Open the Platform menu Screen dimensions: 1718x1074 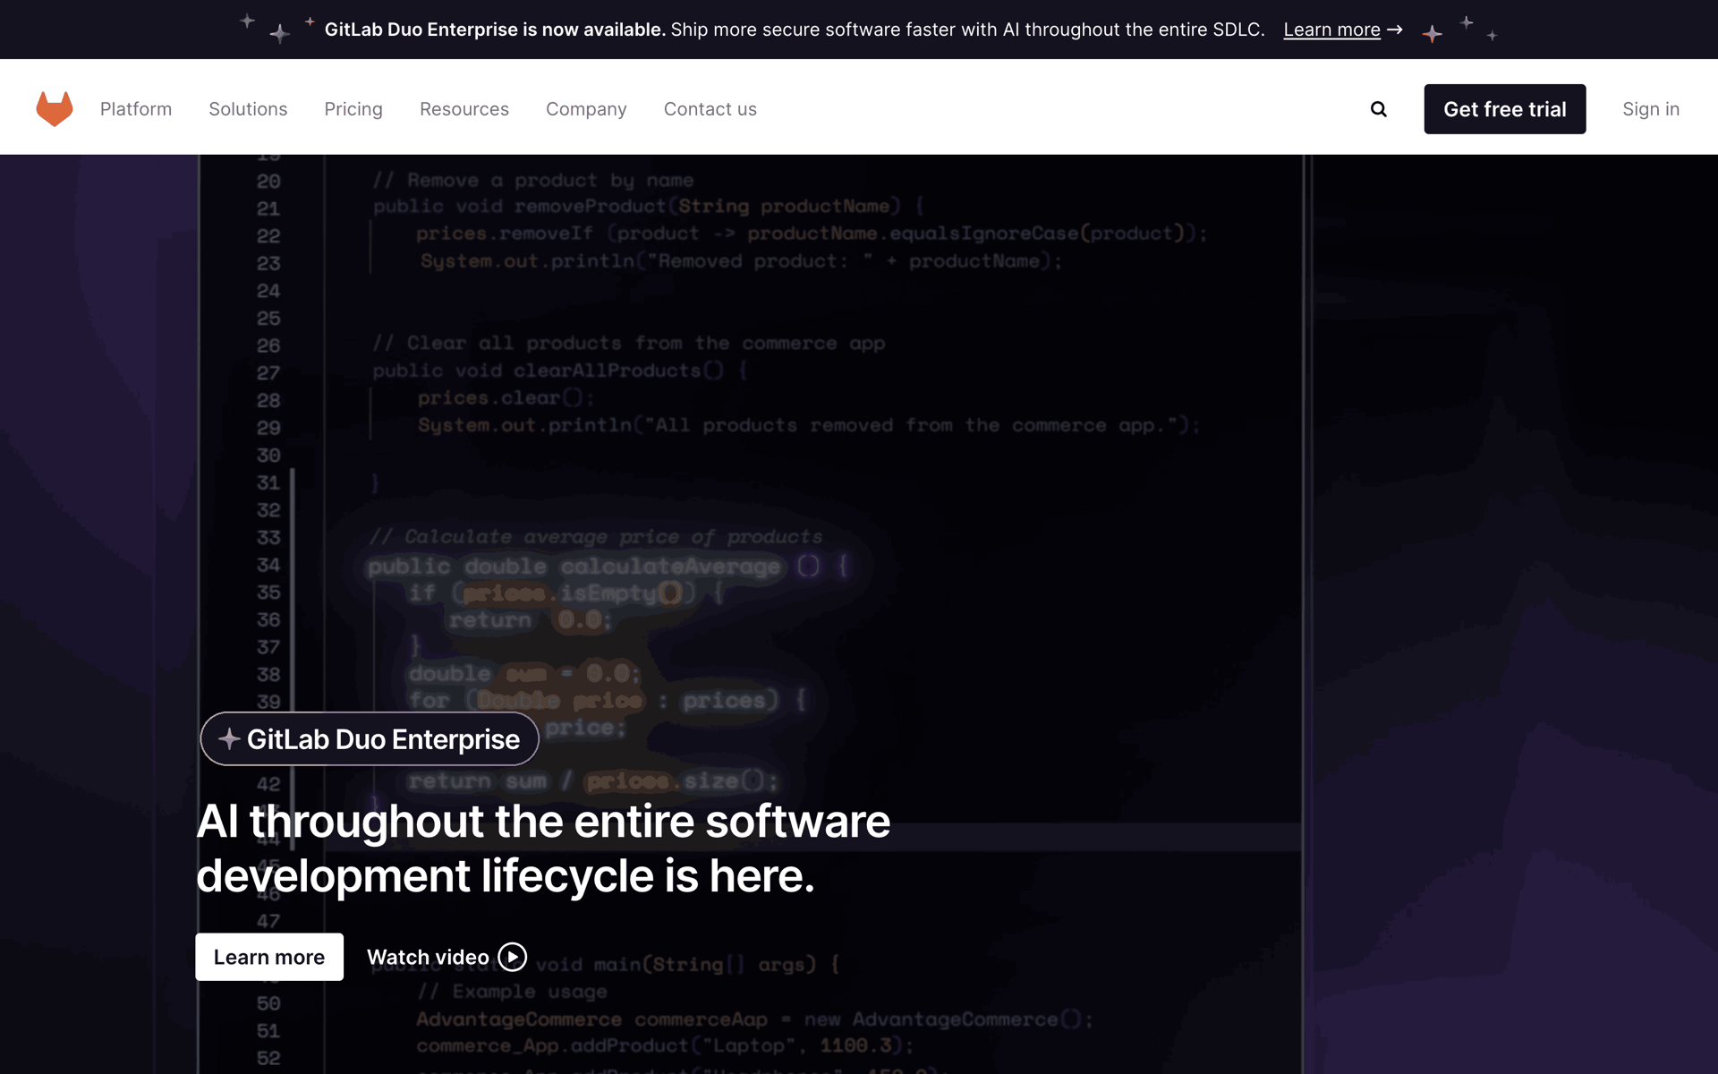[x=136, y=109]
